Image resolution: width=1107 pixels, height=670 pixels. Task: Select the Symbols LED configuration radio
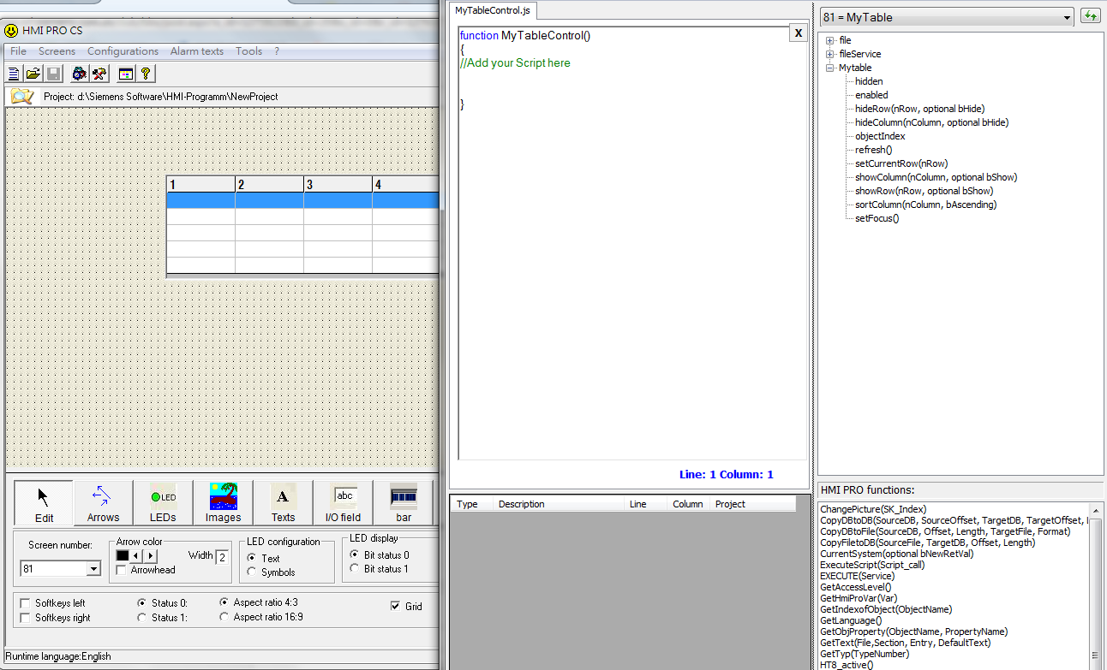point(252,572)
